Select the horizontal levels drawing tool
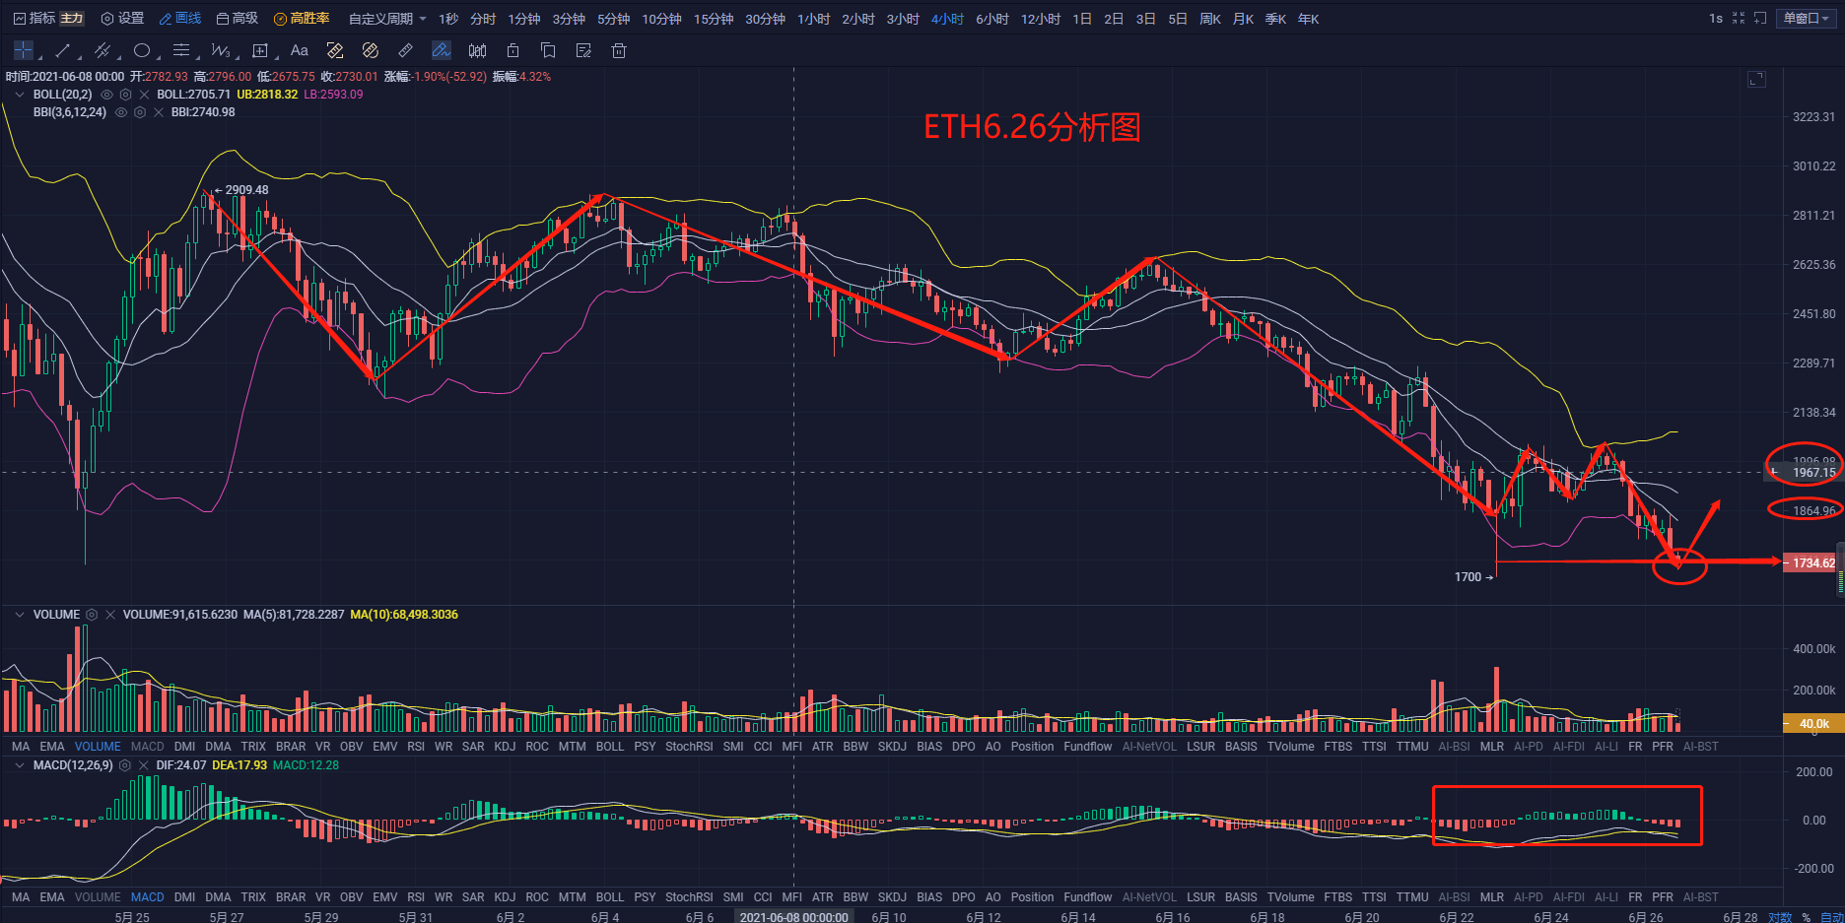Viewport: 1845px width, 923px height. pos(181,50)
